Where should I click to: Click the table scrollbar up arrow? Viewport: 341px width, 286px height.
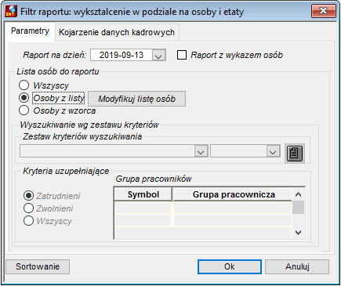298,194
